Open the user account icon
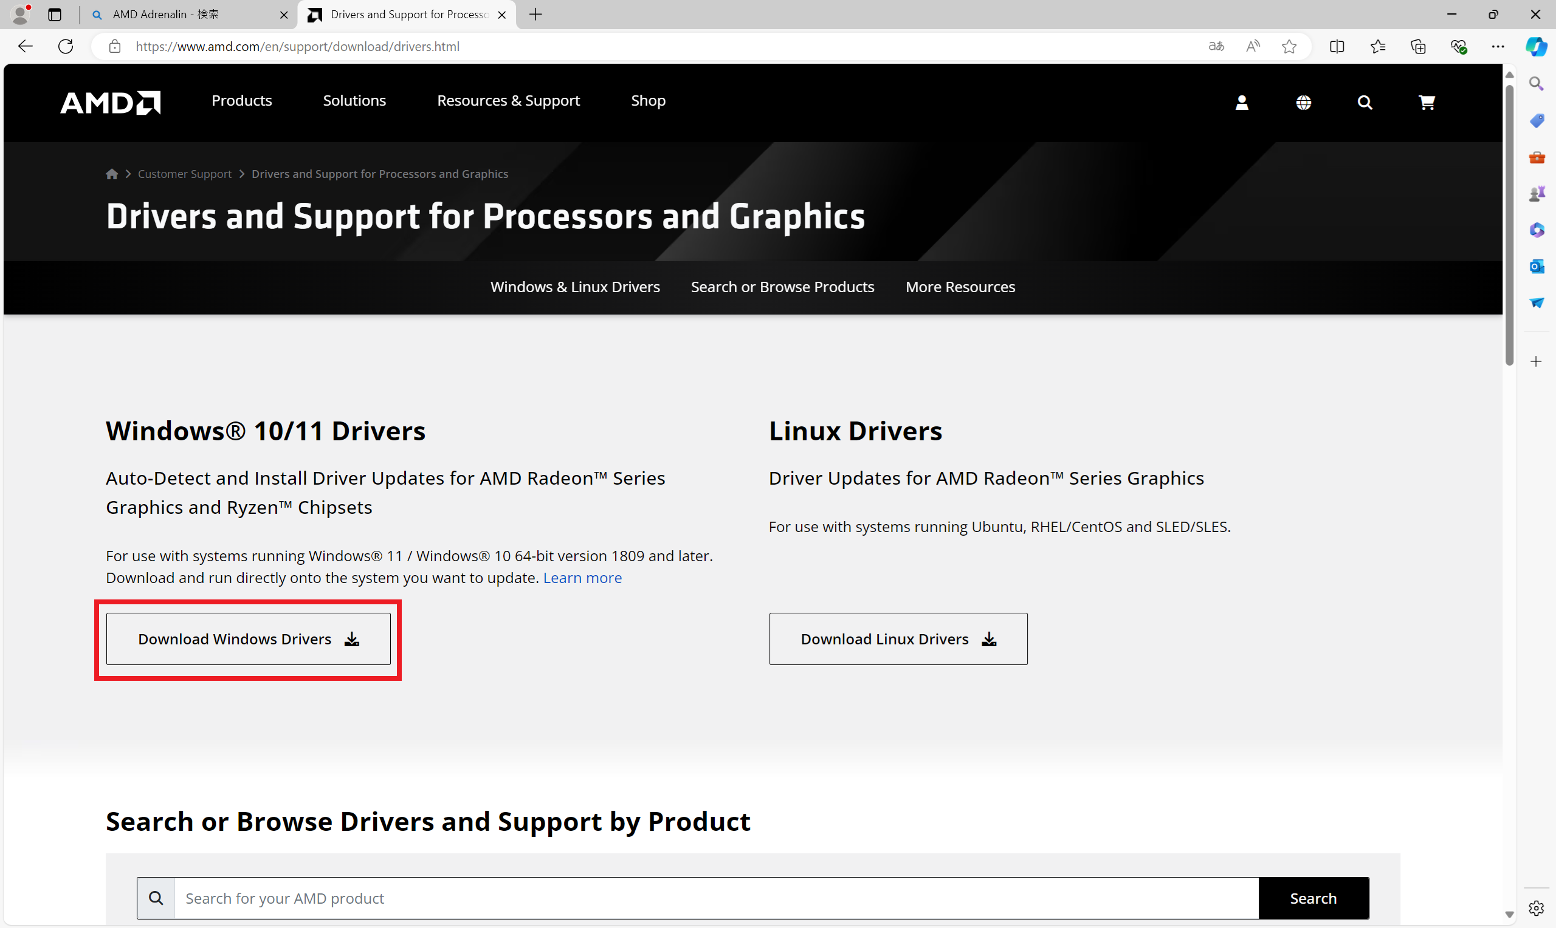Image resolution: width=1556 pixels, height=928 pixels. [1241, 103]
